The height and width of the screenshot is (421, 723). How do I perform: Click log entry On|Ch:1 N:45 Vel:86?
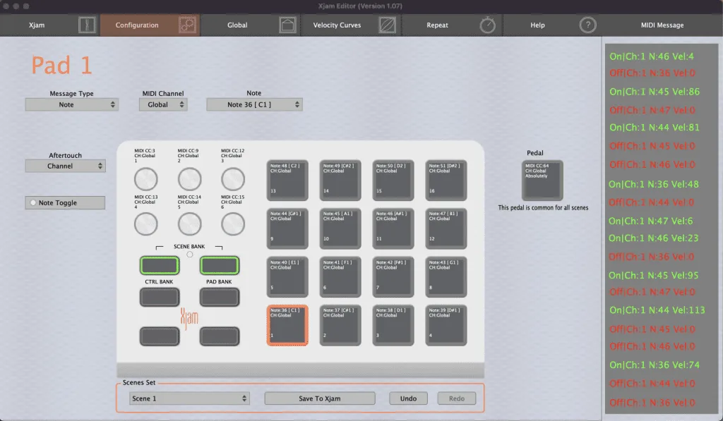tap(655, 92)
